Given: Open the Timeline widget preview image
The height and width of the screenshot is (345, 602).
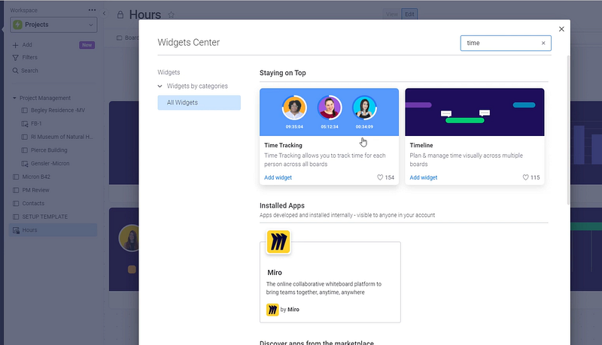Looking at the screenshot, I should click(x=475, y=112).
